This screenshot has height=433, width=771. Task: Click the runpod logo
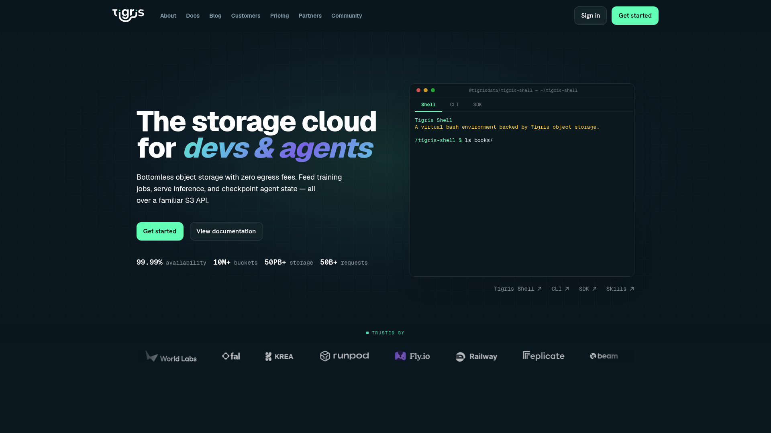click(x=344, y=356)
